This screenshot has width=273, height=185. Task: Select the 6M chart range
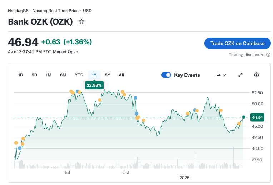coord(63,75)
